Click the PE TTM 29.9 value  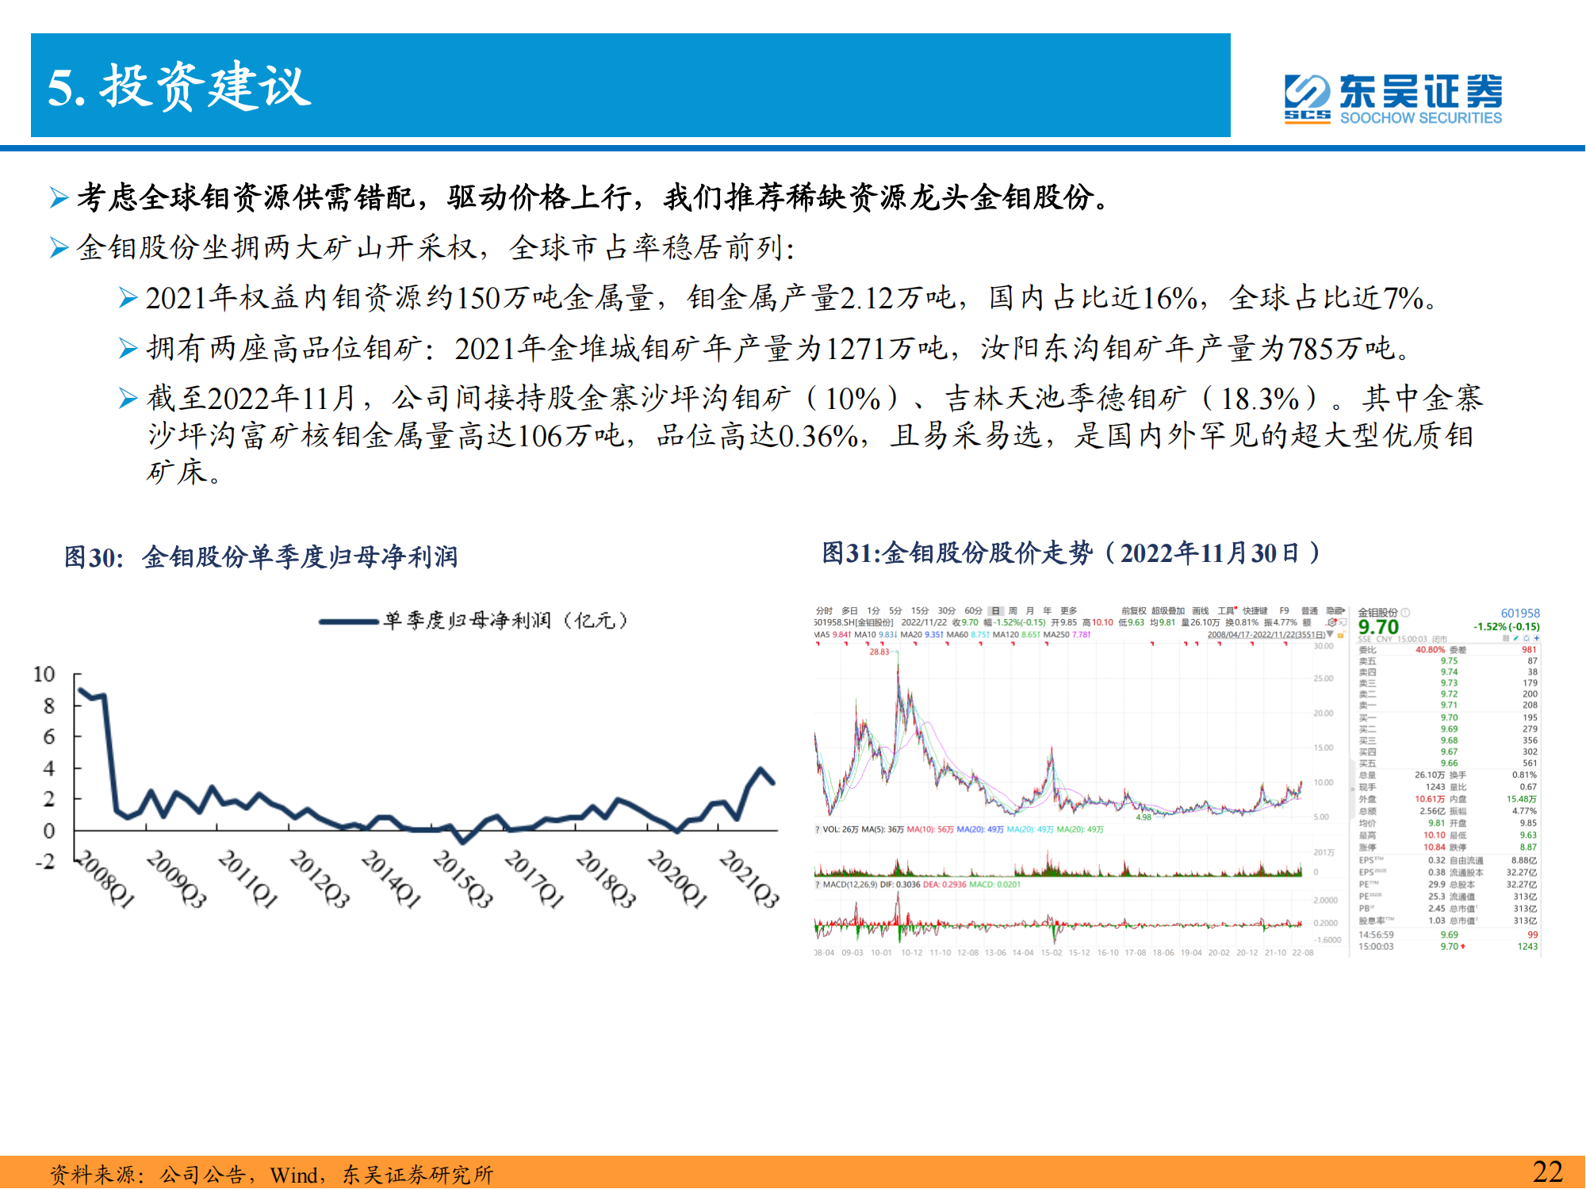point(1437,884)
